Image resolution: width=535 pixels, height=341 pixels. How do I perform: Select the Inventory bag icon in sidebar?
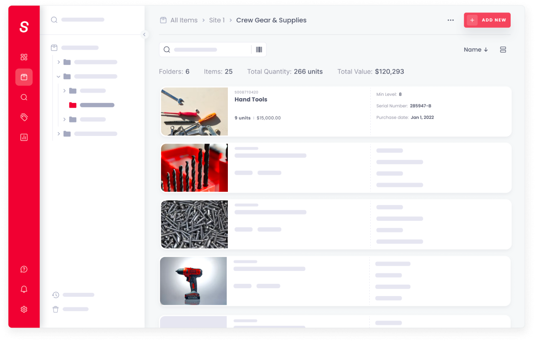pos(24,77)
